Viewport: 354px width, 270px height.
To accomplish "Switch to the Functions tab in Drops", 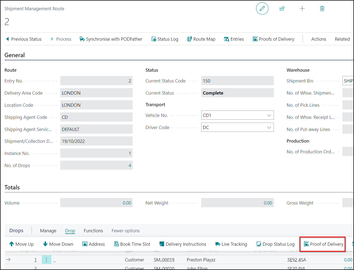I will coord(93,231).
